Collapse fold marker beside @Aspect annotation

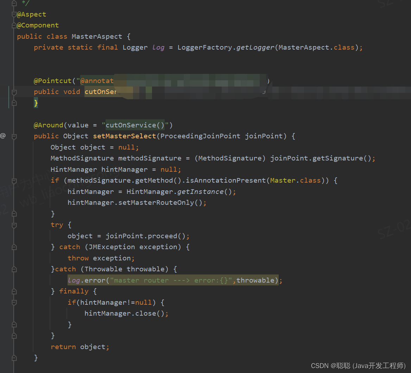click(x=14, y=14)
